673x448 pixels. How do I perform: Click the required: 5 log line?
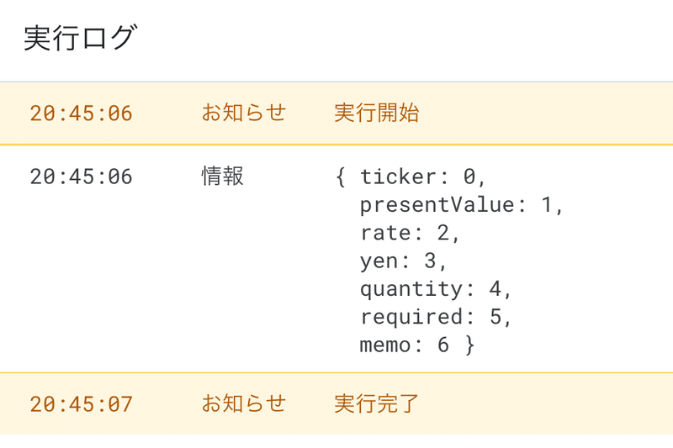pos(435,317)
